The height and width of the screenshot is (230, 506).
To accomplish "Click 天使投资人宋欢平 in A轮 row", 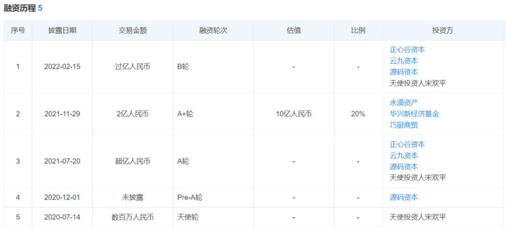I will tap(418, 178).
